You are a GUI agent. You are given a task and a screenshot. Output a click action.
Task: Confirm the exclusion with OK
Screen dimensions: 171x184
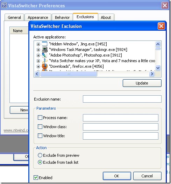coord(117,176)
